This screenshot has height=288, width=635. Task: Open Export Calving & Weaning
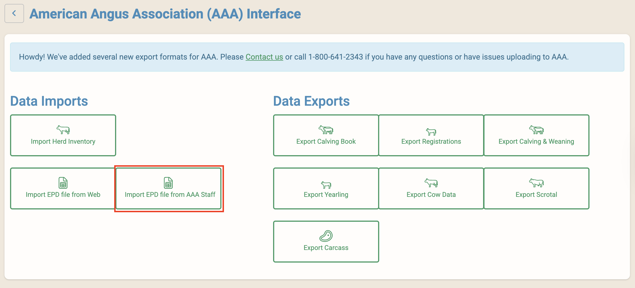[x=536, y=135]
